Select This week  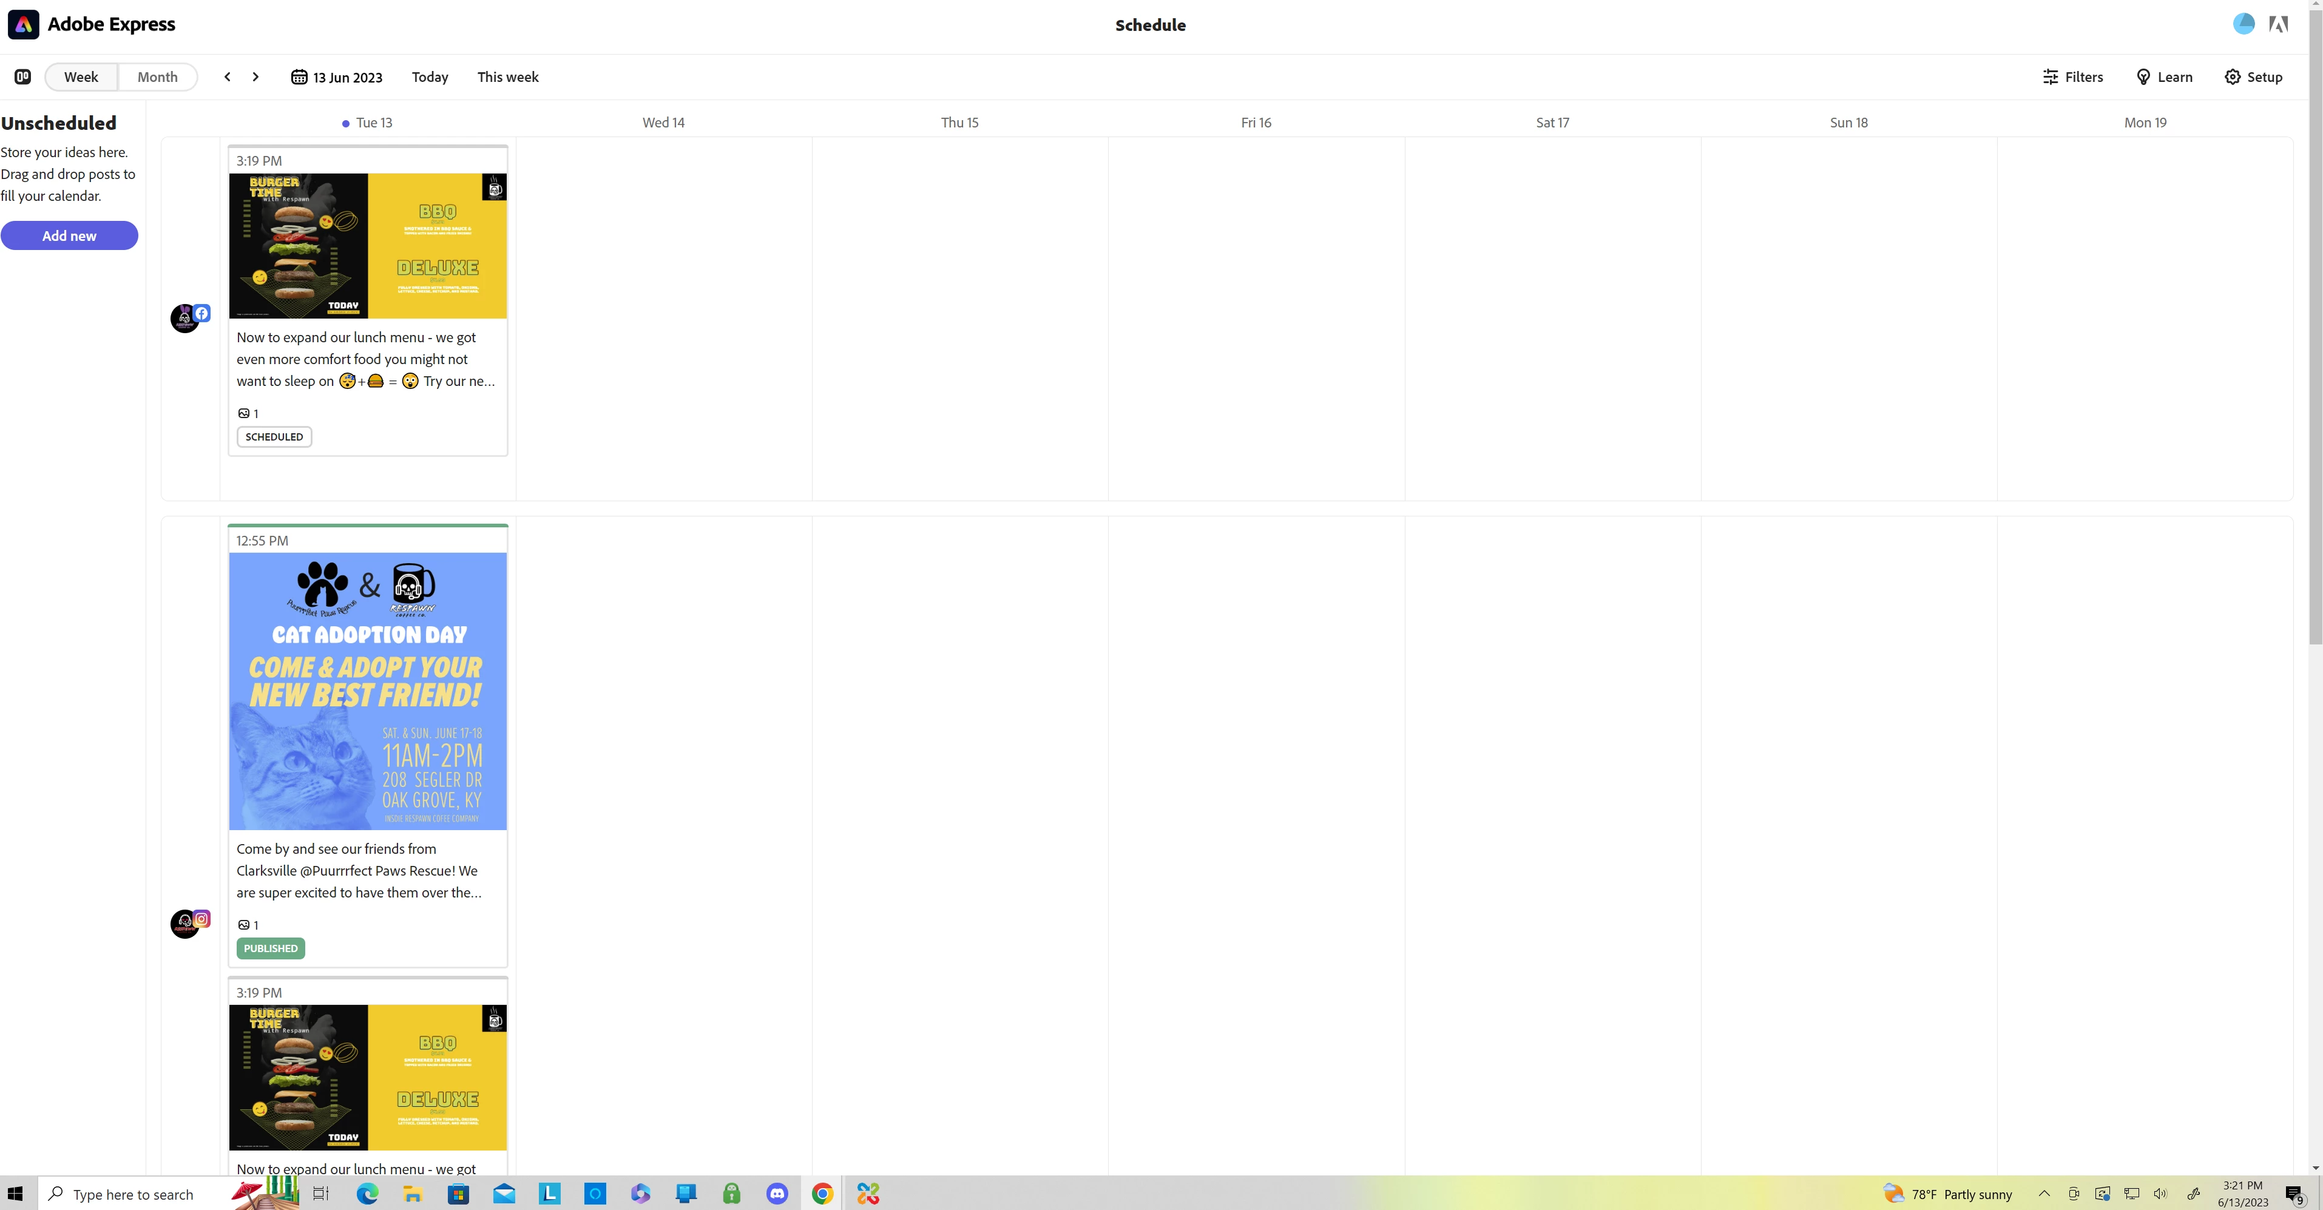(508, 76)
